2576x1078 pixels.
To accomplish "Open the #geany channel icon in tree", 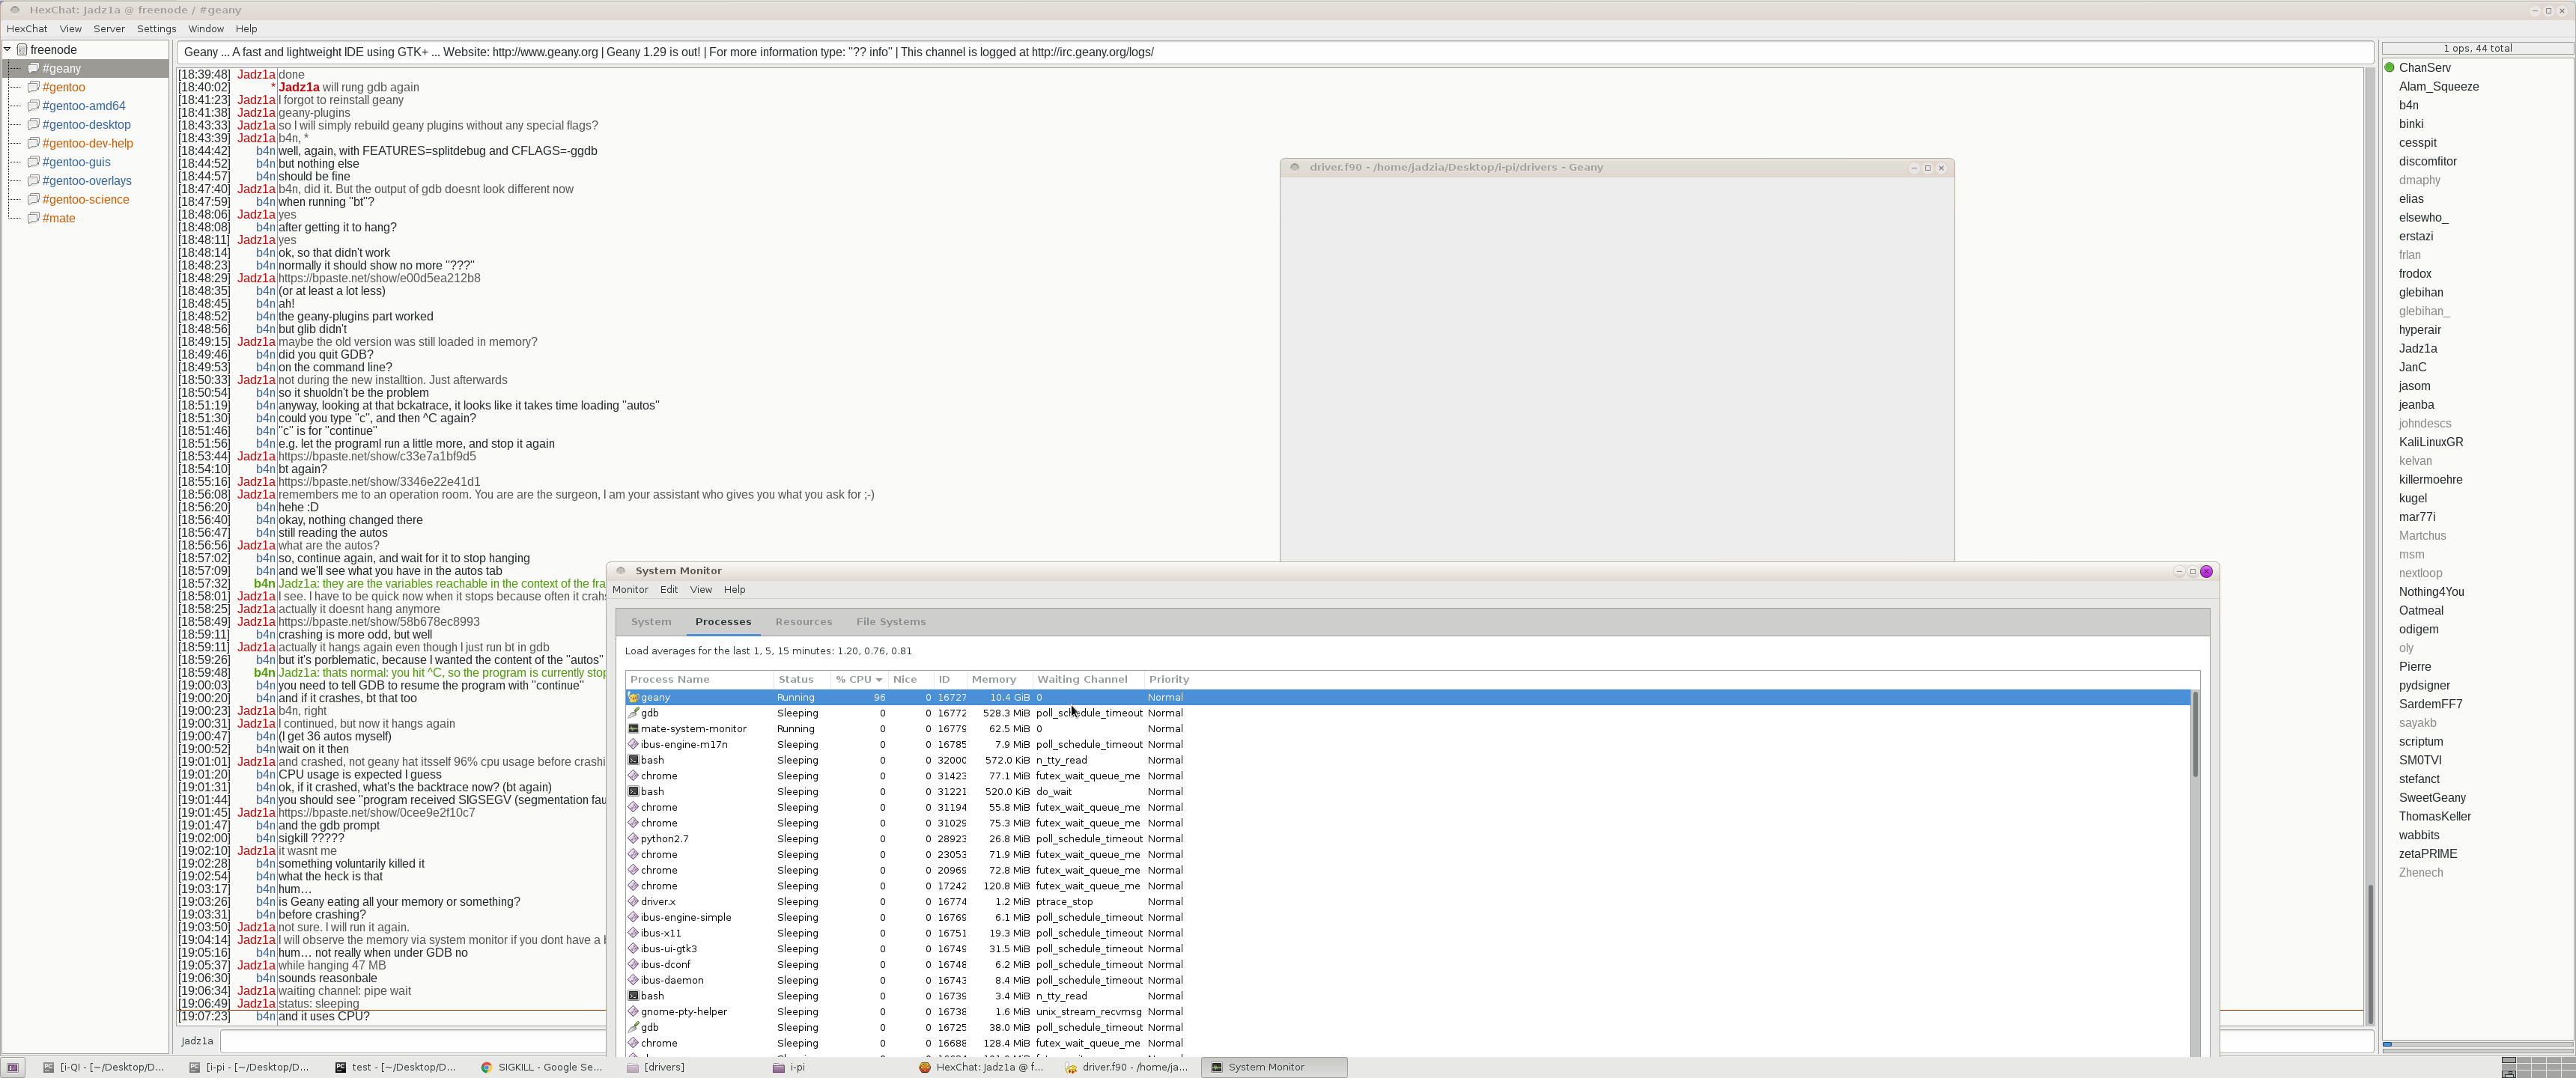I will point(33,68).
